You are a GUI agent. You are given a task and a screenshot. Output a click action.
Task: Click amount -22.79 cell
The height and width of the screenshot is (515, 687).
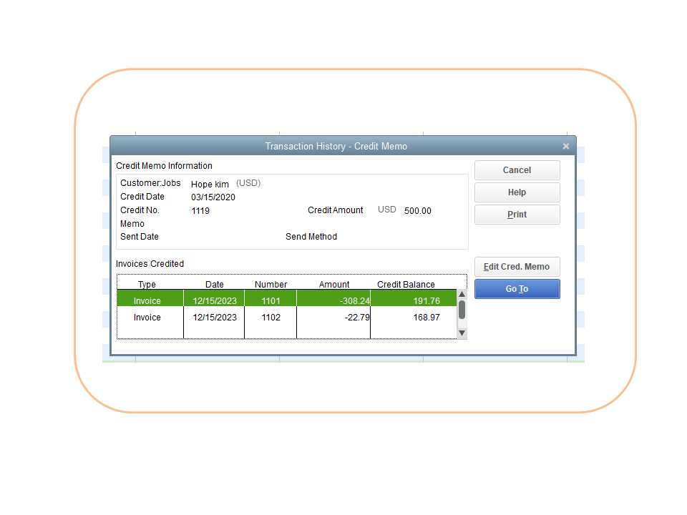point(333,318)
